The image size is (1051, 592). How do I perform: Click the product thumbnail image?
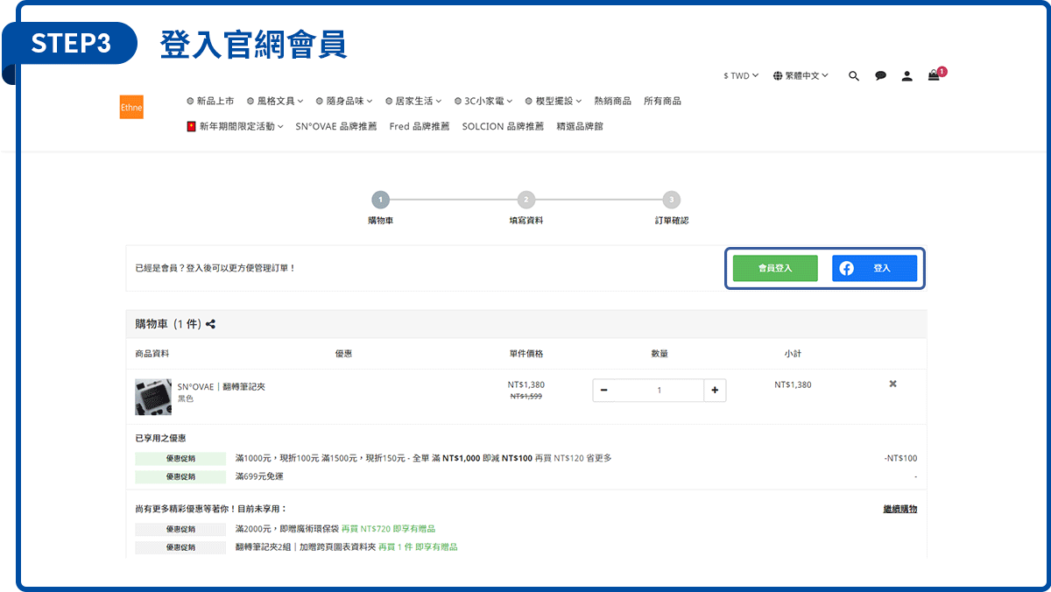pyautogui.click(x=153, y=397)
